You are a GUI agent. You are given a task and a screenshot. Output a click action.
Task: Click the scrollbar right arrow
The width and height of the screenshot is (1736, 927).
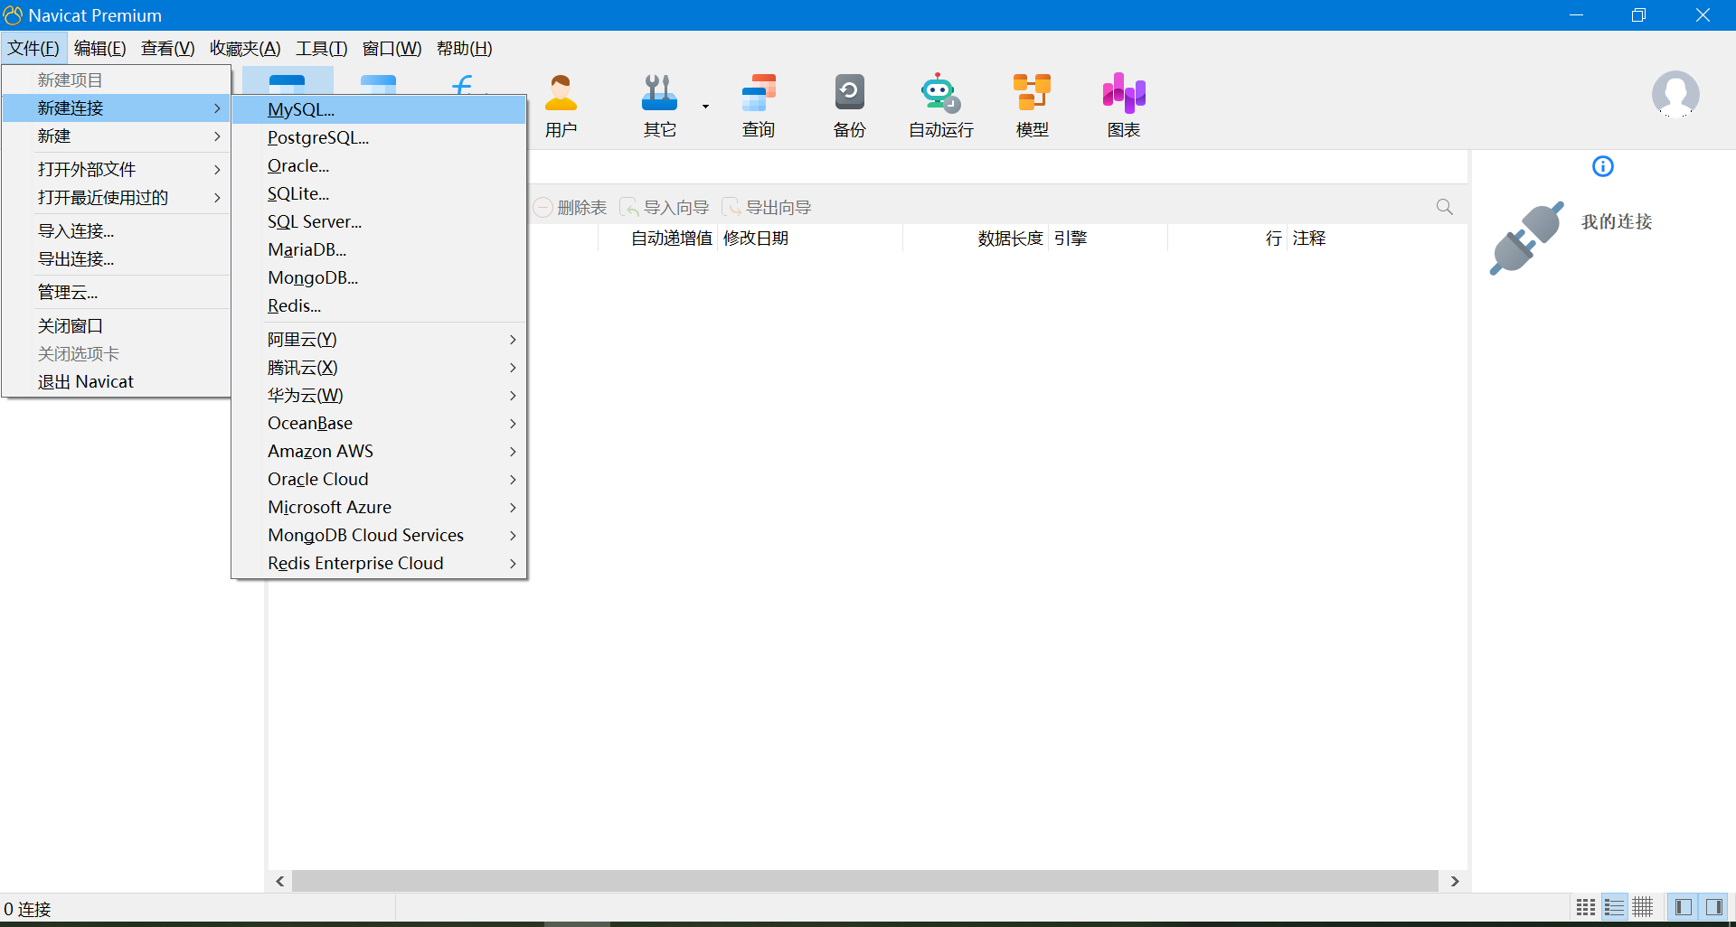point(1455,881)
